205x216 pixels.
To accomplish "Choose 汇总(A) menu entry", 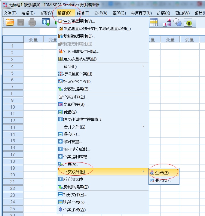I will pyautogui.click(x=103, y=164).
